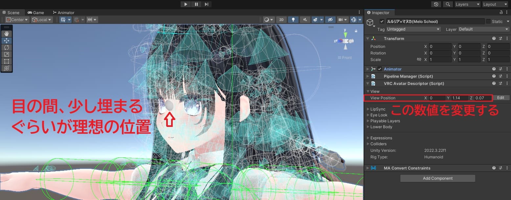Open the Scene view more-options menu
Image resolution: width=511 pixels, height=200 pixels.
(x=360, y=12)
